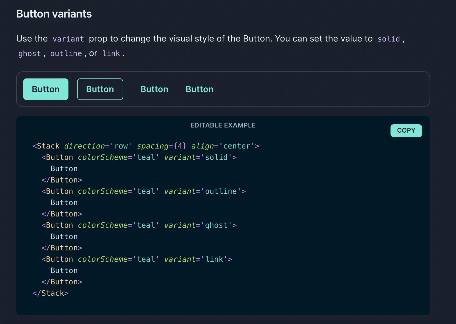
Task: Click the Button variants heading
Action: pyautogui.click(x=54, y=14)
